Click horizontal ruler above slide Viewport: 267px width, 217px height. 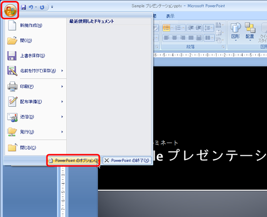[210, 55]
